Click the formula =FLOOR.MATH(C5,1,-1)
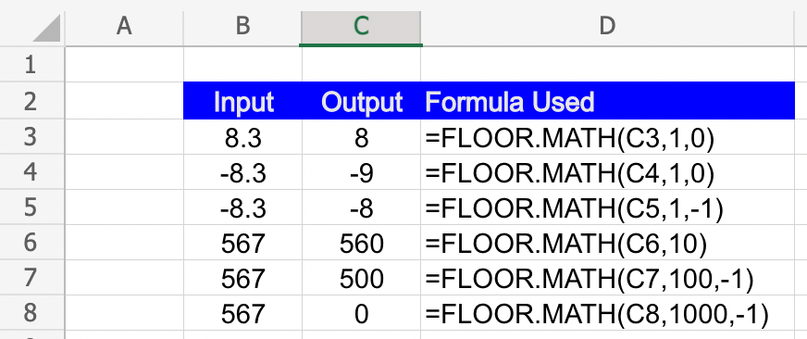The width and height of the screenshot is (807, 339). point(608,207)
